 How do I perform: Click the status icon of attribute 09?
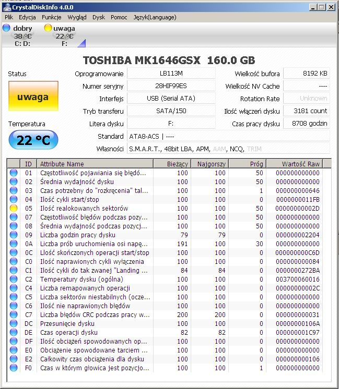(x=14, y=235)
